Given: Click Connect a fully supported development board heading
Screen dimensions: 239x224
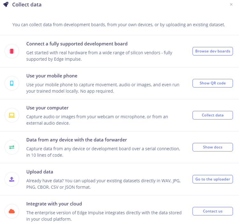Looking at the screenshot, I should click(77, 44).
